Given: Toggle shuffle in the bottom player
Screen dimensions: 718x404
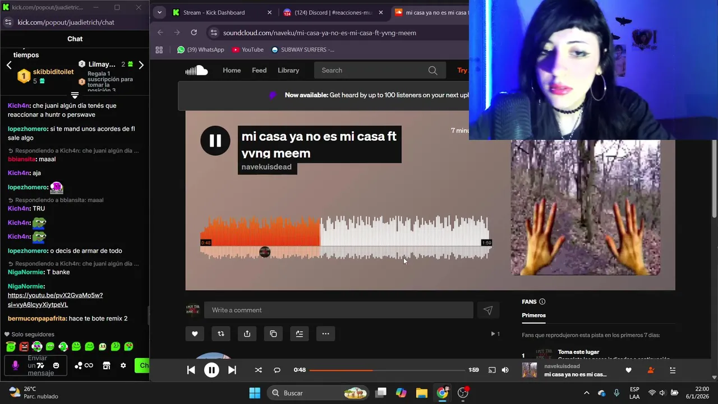Looking at the screenshot, I should pos(258,370).
